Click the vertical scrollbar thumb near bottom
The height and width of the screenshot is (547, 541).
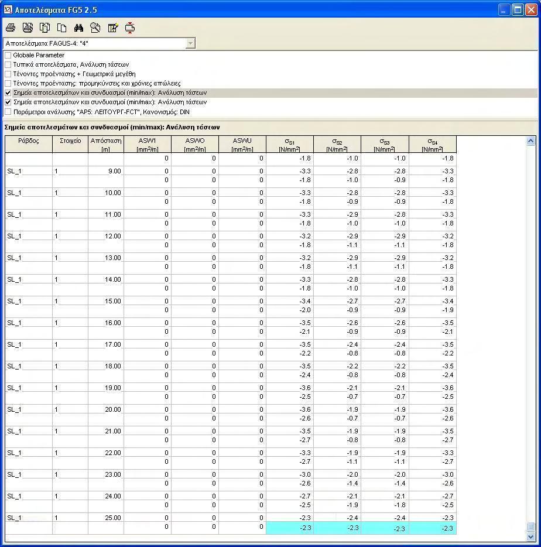pos(530,527)
